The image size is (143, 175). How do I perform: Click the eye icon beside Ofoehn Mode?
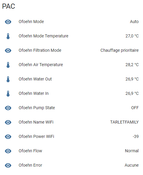coord(8,22)
